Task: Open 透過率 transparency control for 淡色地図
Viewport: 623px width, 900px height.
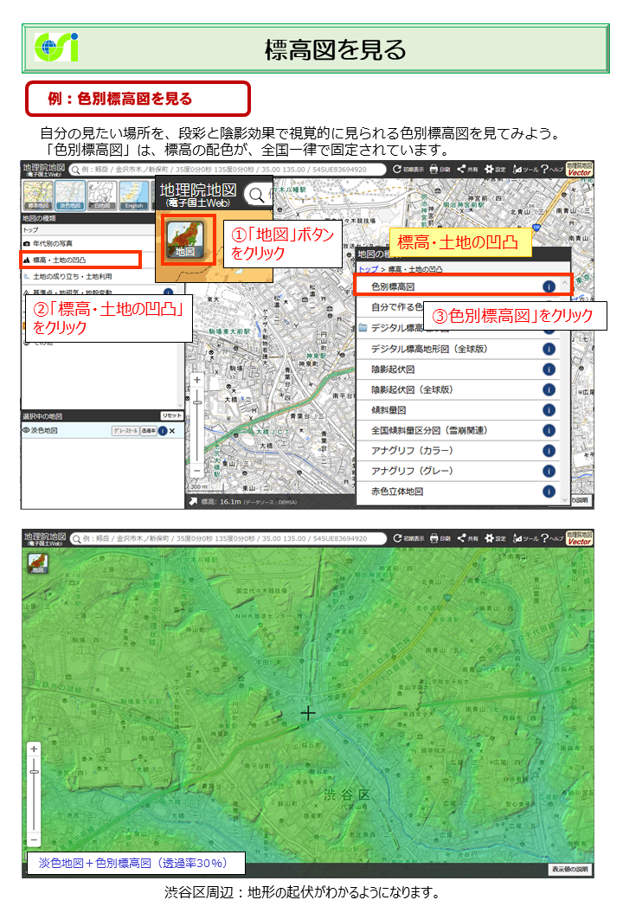Action: tap(148, 430)
